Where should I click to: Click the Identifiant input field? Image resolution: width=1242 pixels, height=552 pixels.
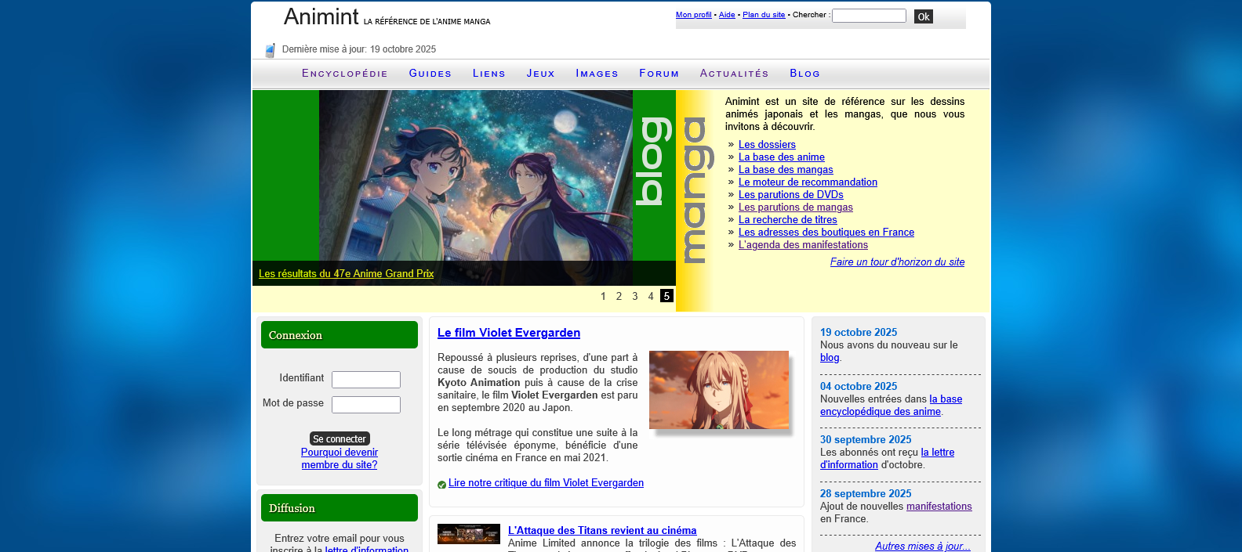click(x=365, y=380)
